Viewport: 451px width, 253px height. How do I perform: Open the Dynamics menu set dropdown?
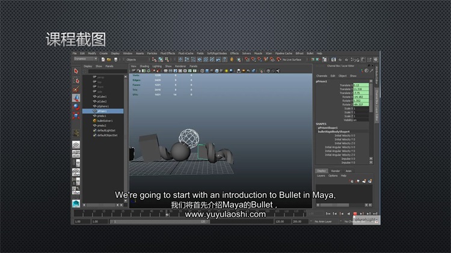point(86,59)
